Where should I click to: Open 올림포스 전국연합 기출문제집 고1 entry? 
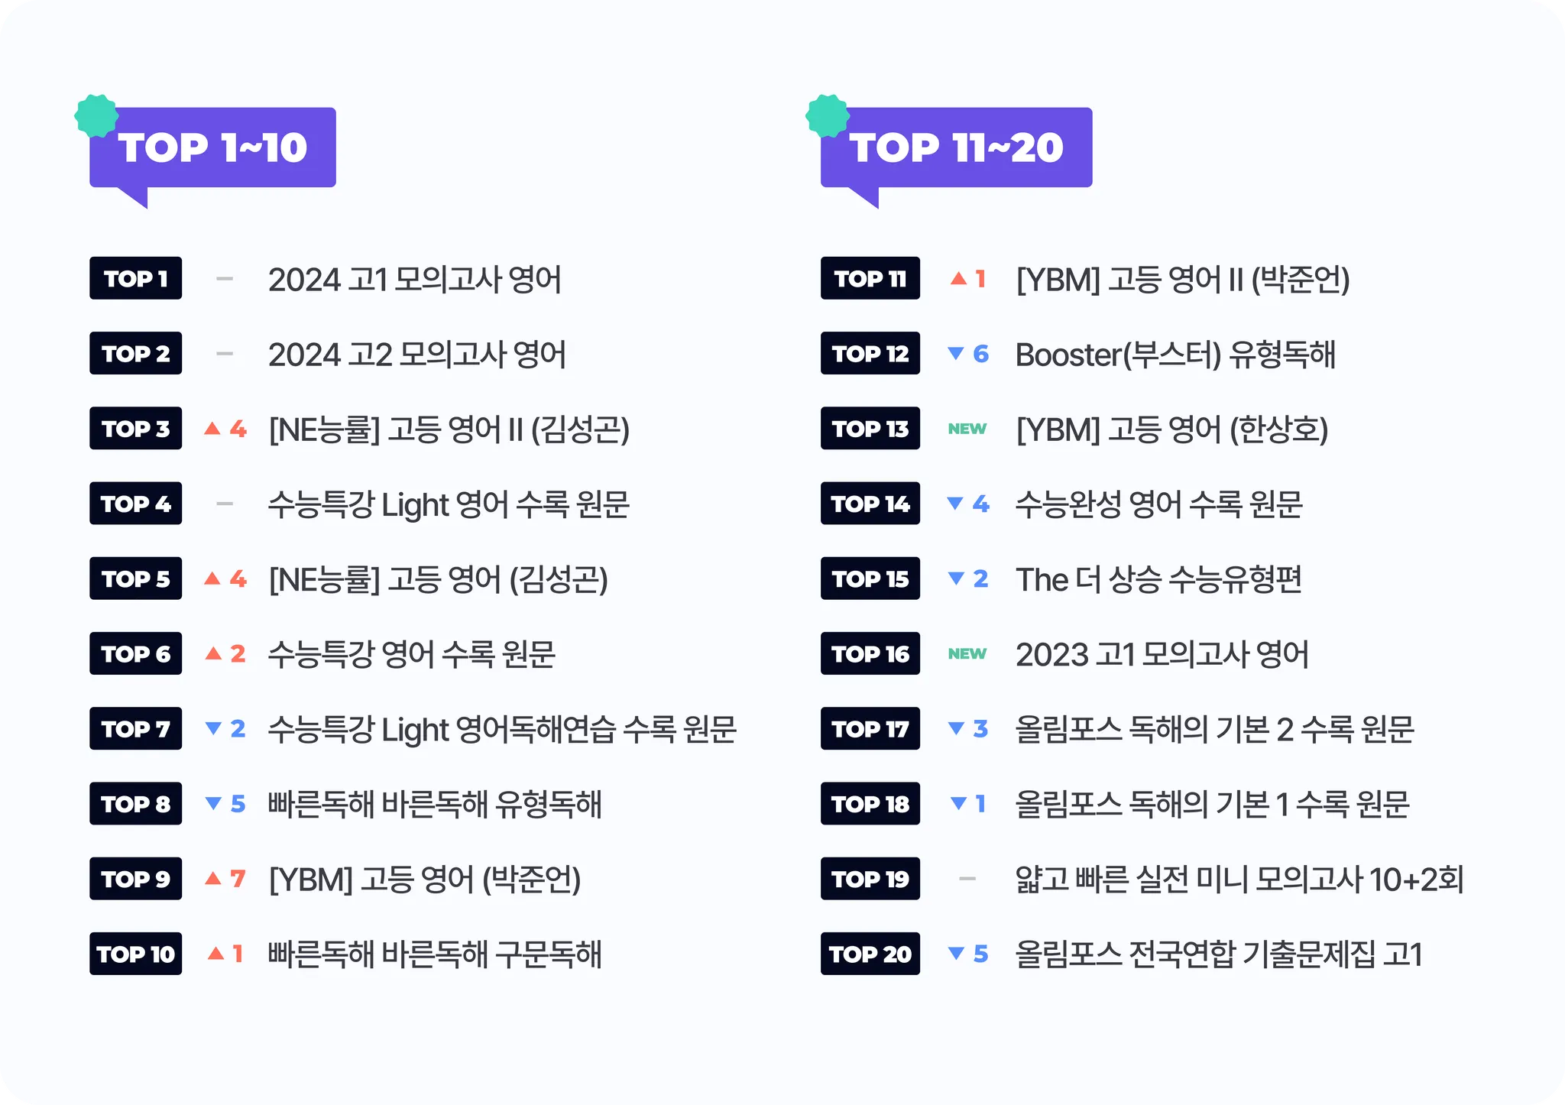point(1218,954)
